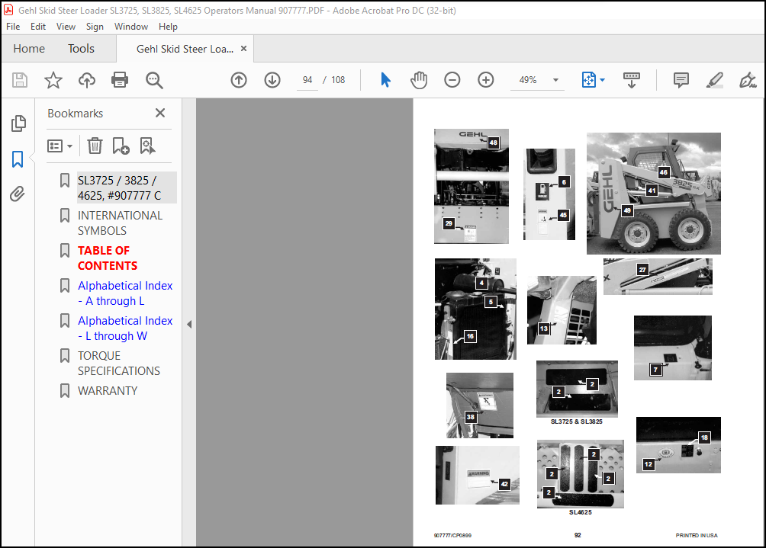Viewport: 766px width, 548px height.
Task: Click the warning decal photo labeled 42
Action: (478, 475)
